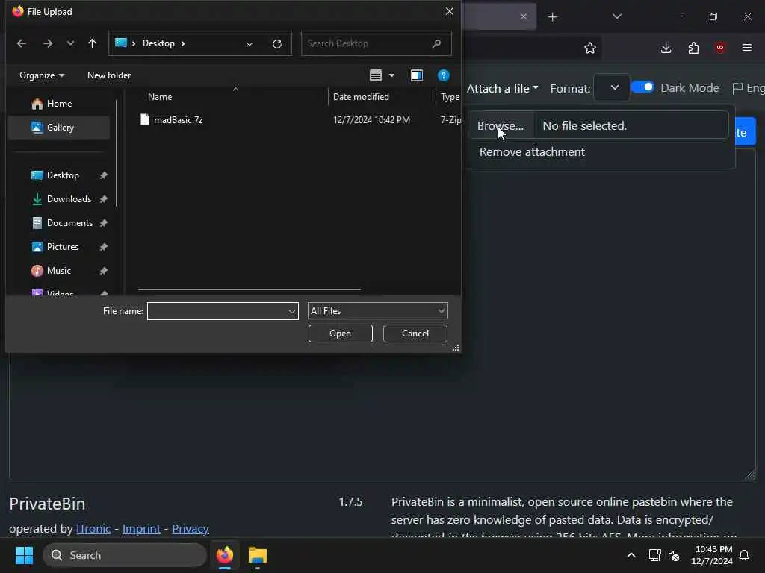Expand the view options arrow
The width and height of the screenshot is (765, 573).
pos(391,75)
